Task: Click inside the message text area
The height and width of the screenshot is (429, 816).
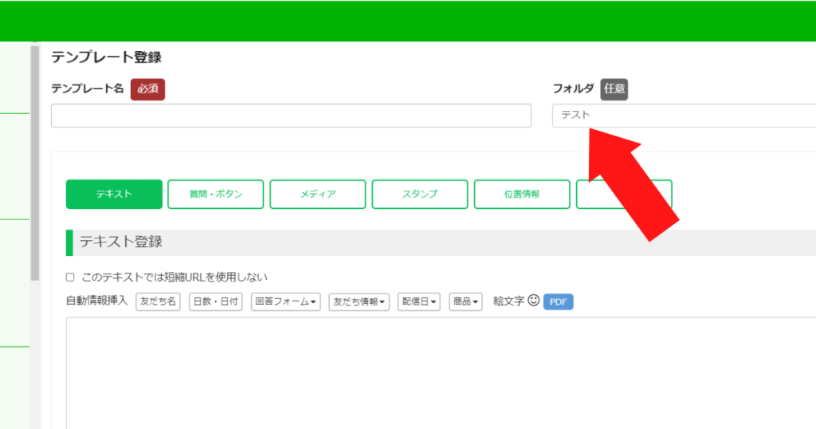Action: click(441, 372)
